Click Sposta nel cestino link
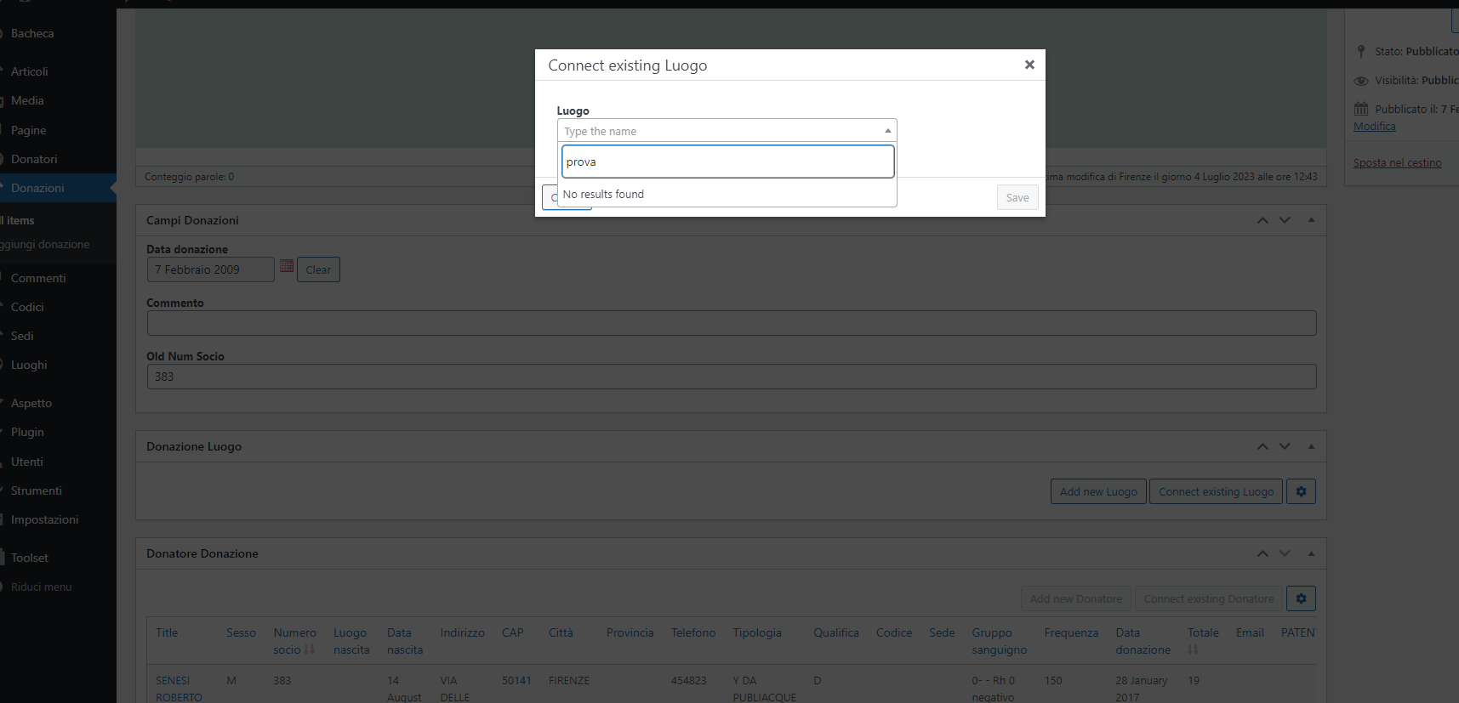Image resolution: width=1459 pixels, height=703 pixels. click(x=1397, y=162)
